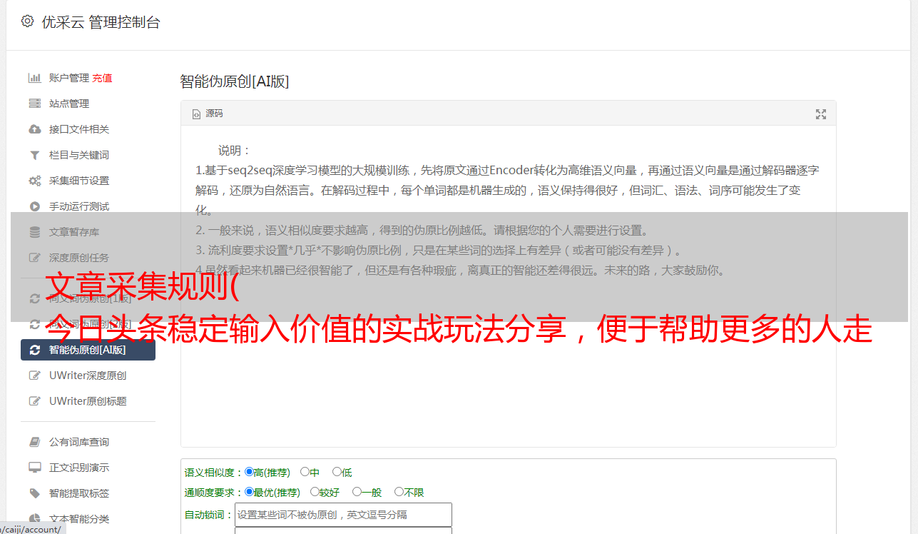Select 语义相似度 高(推荐) radio
Image resolution: width=918 pixels, height=534 pixels.
click(x=249, y=472)
